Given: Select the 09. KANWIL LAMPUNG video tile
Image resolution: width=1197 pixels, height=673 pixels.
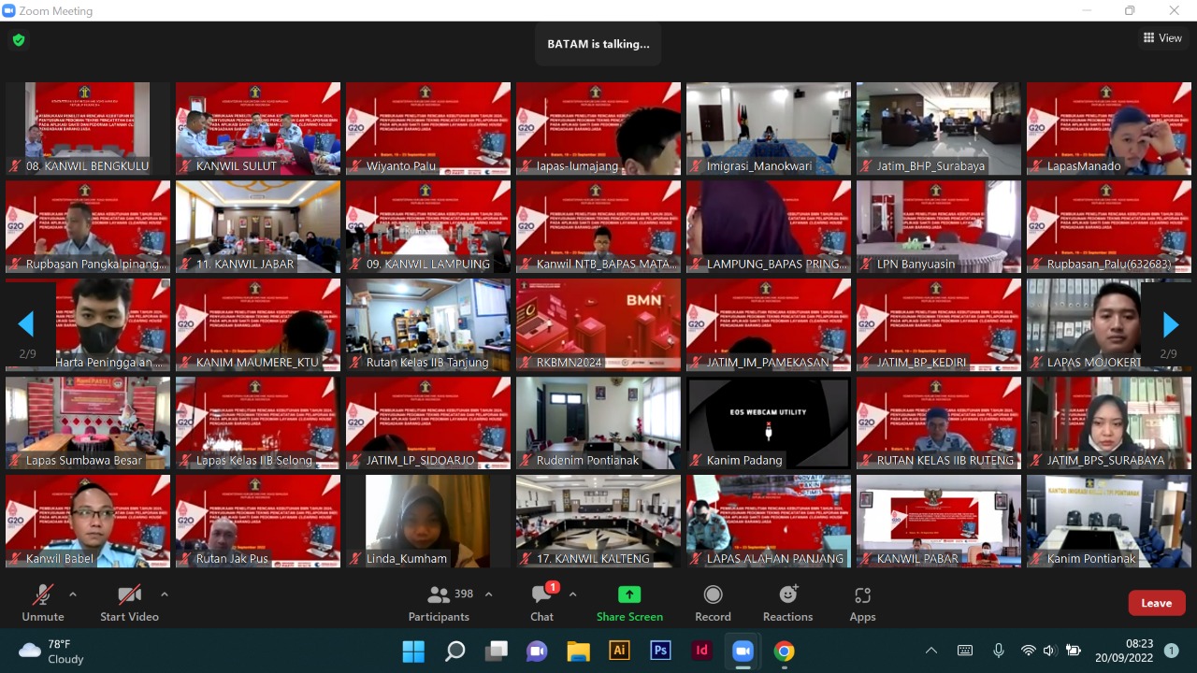Looking at the screenshot, I should coord(428,226).
